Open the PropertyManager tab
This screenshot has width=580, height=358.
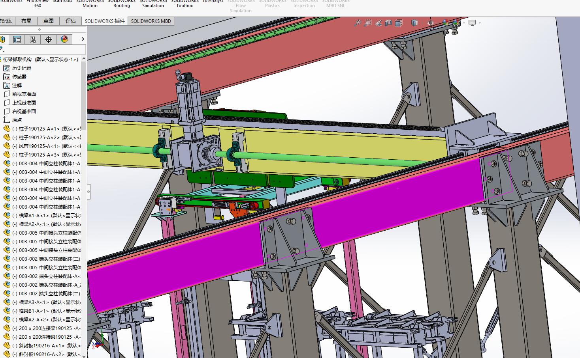pyautogui.click(x=17, y=39)
